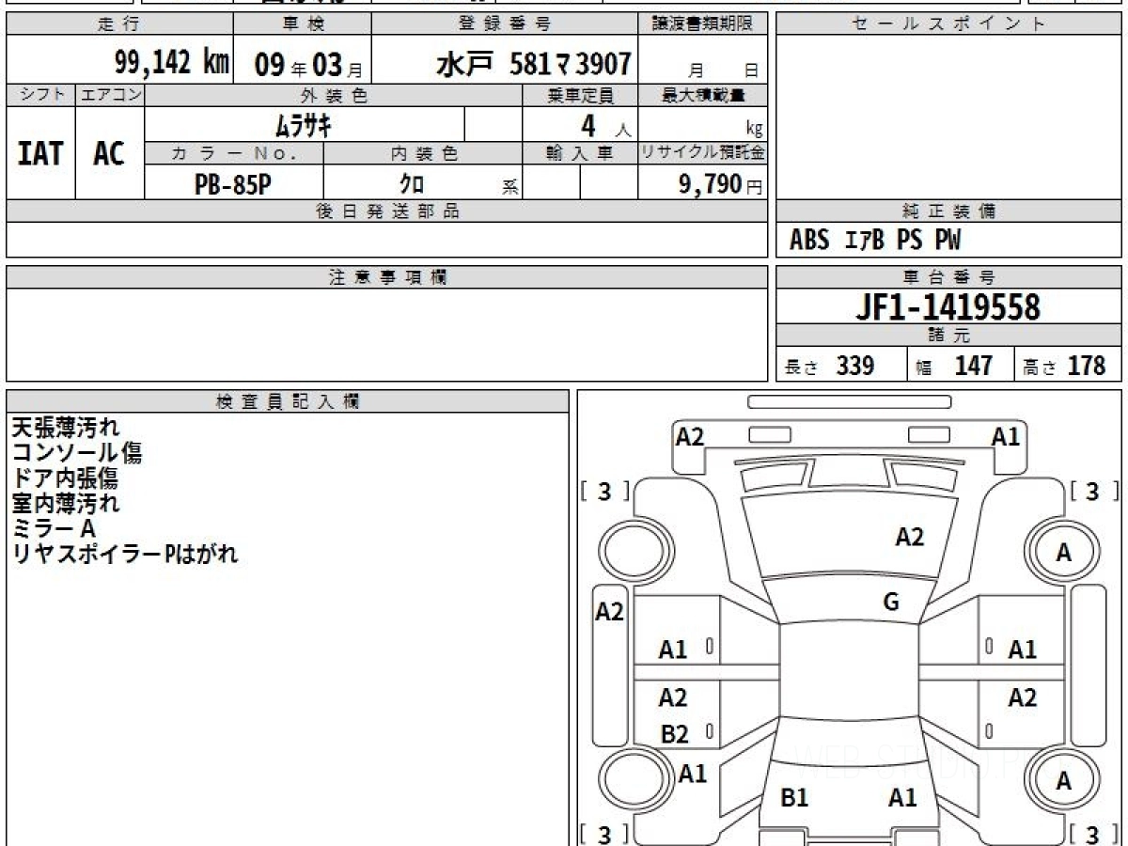This screenshot has height=846, width=1128.
Task: Click the A mark inside the front wheel
Action: tap(1063, 553)
